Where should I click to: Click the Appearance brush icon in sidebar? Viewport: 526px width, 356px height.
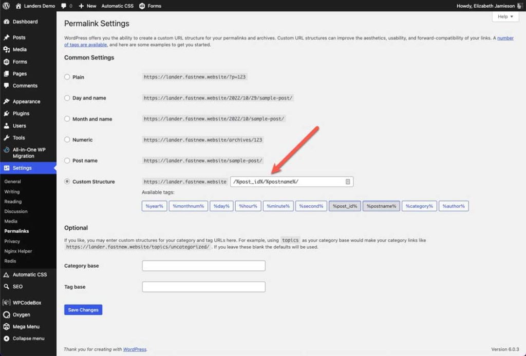click(x=6, y=101)
